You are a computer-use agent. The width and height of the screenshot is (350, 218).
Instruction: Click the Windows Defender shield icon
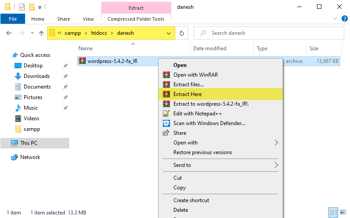pos(166,123)
